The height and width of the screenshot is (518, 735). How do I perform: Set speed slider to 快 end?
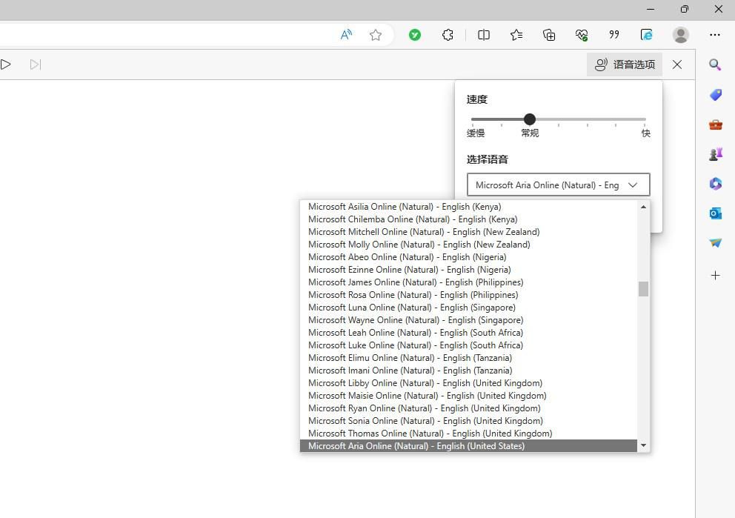[x=645, y=119]
